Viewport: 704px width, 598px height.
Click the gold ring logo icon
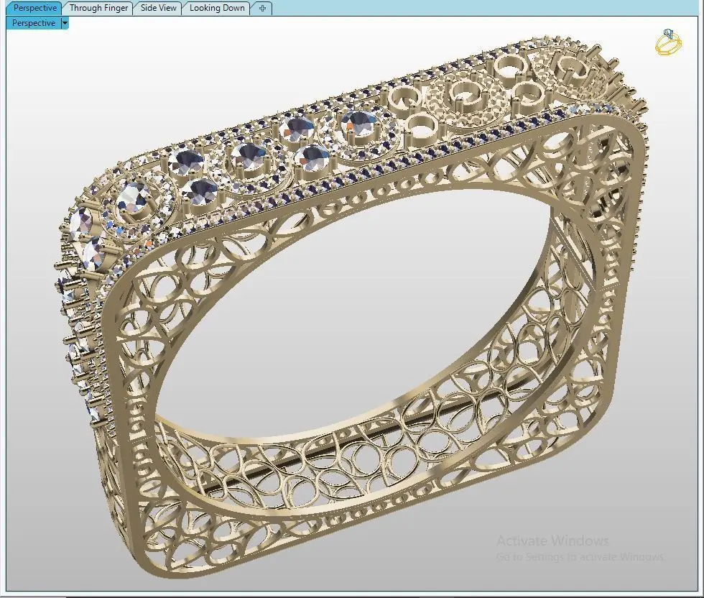point(669,42)
